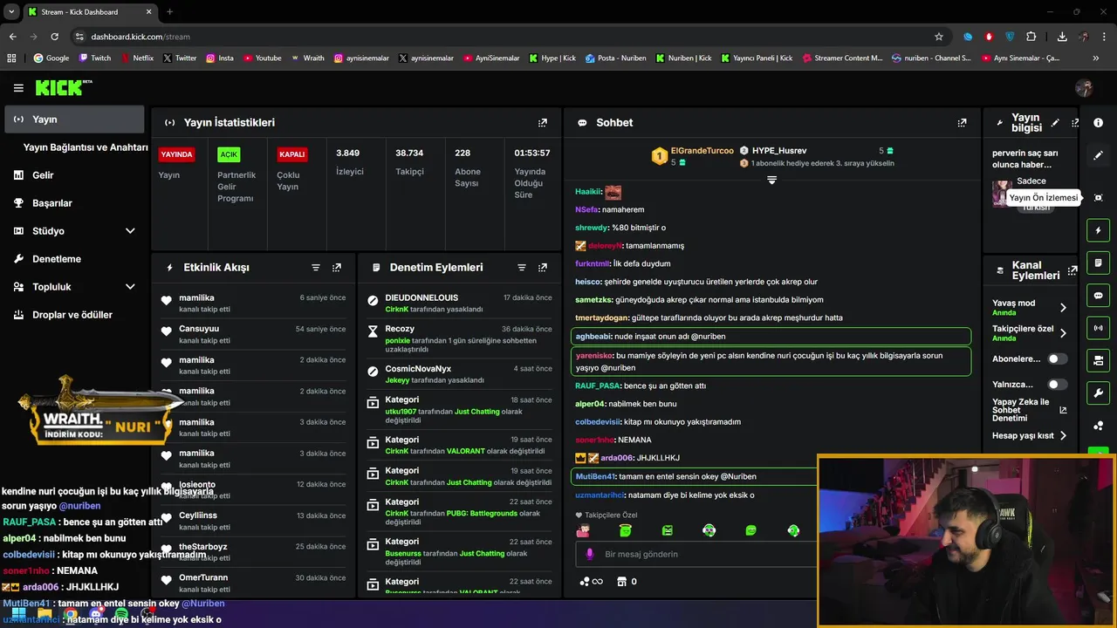The height and width of the screenshot is (628, 1117).
Task: Toggle the broadcast signal widget in right rail
Action: click(1099, 328)
